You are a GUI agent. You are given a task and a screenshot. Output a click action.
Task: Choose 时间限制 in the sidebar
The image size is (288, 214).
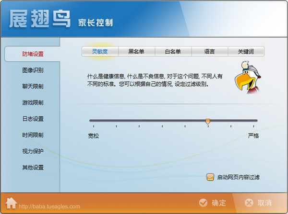(x=33, y=135)
